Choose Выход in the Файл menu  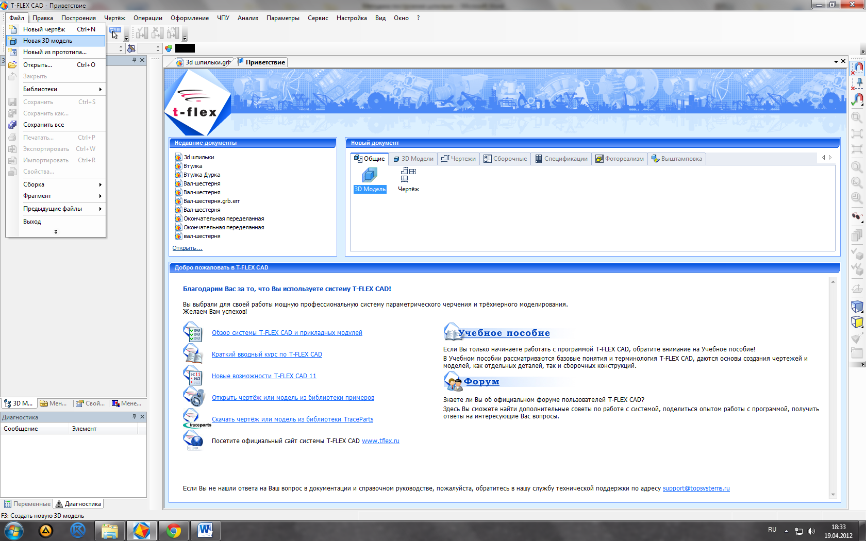point(56,222)
